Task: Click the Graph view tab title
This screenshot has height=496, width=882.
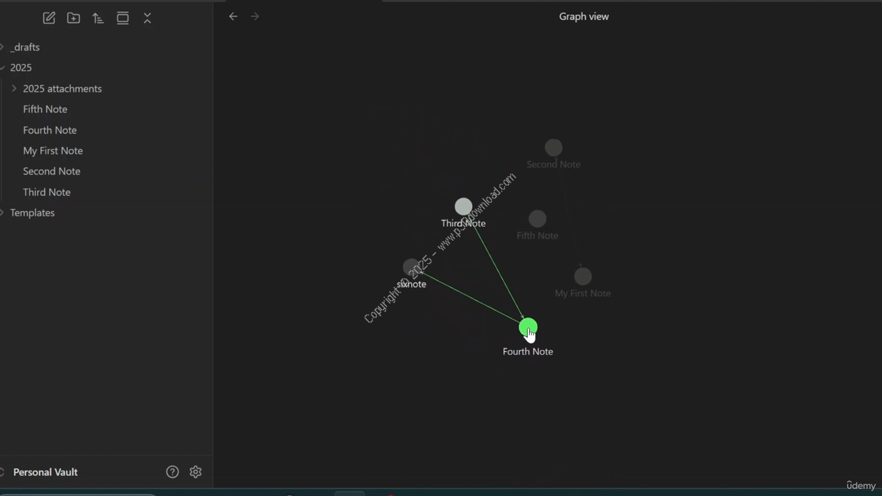Action: click(584, 17)
